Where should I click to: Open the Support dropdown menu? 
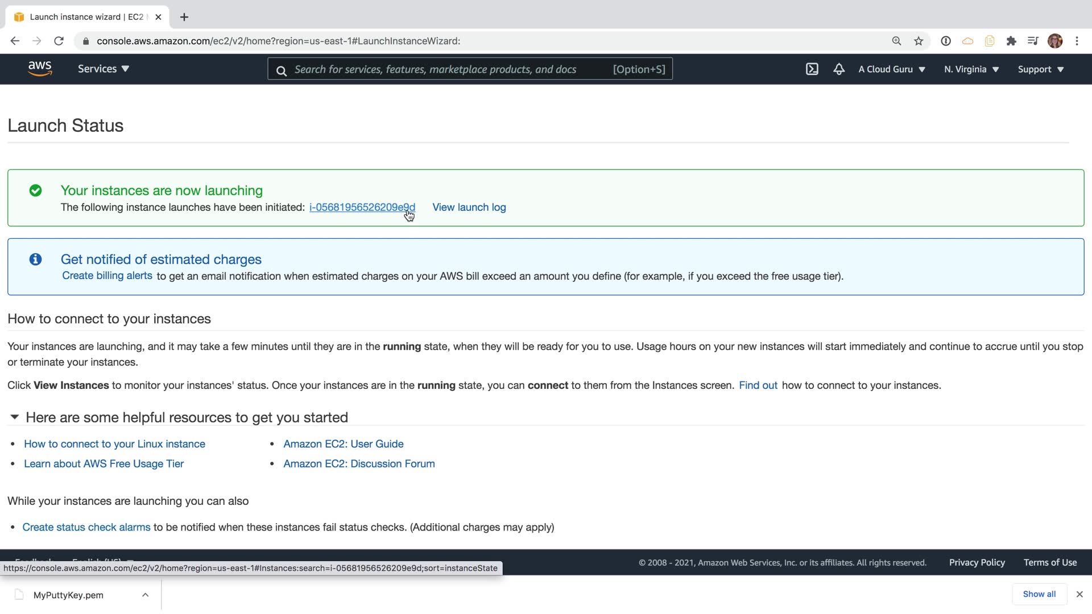coord(1040,69)
